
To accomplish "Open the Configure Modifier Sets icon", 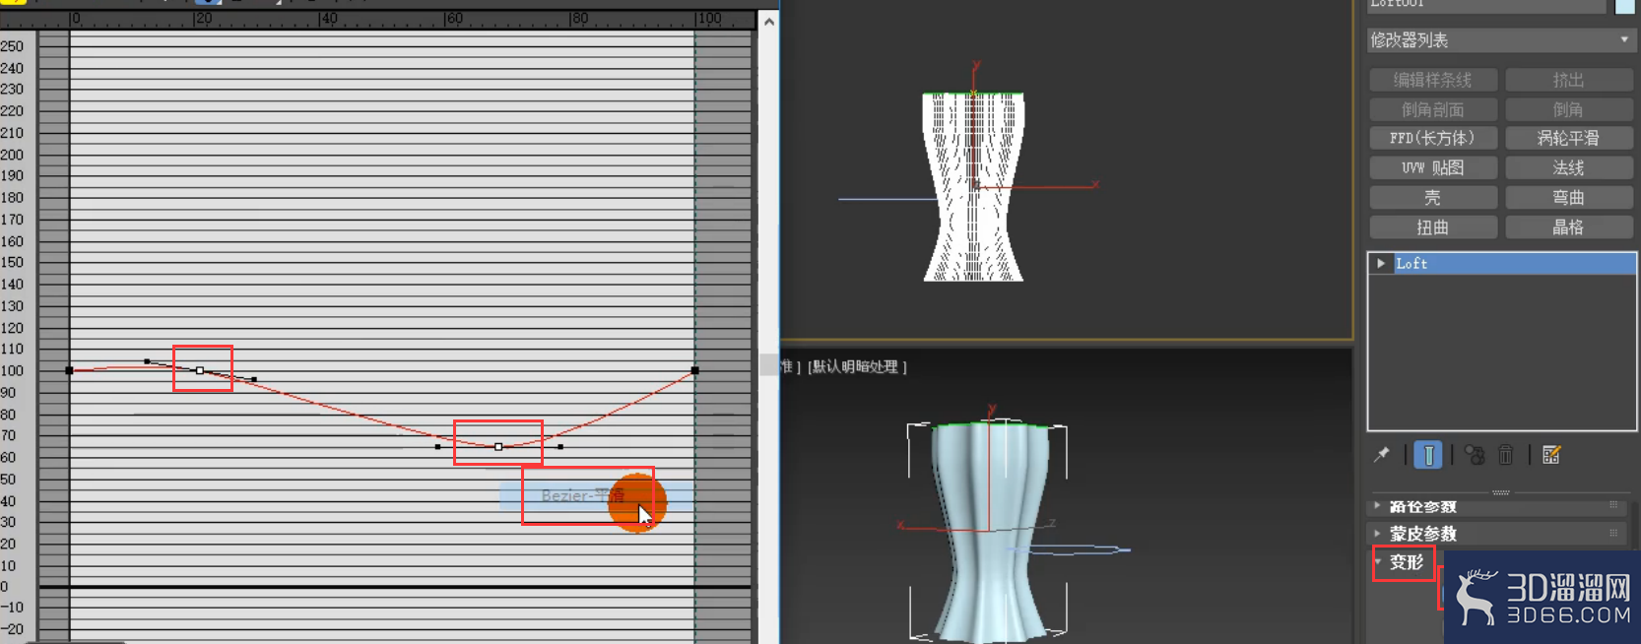I will tap(1551, 454).
